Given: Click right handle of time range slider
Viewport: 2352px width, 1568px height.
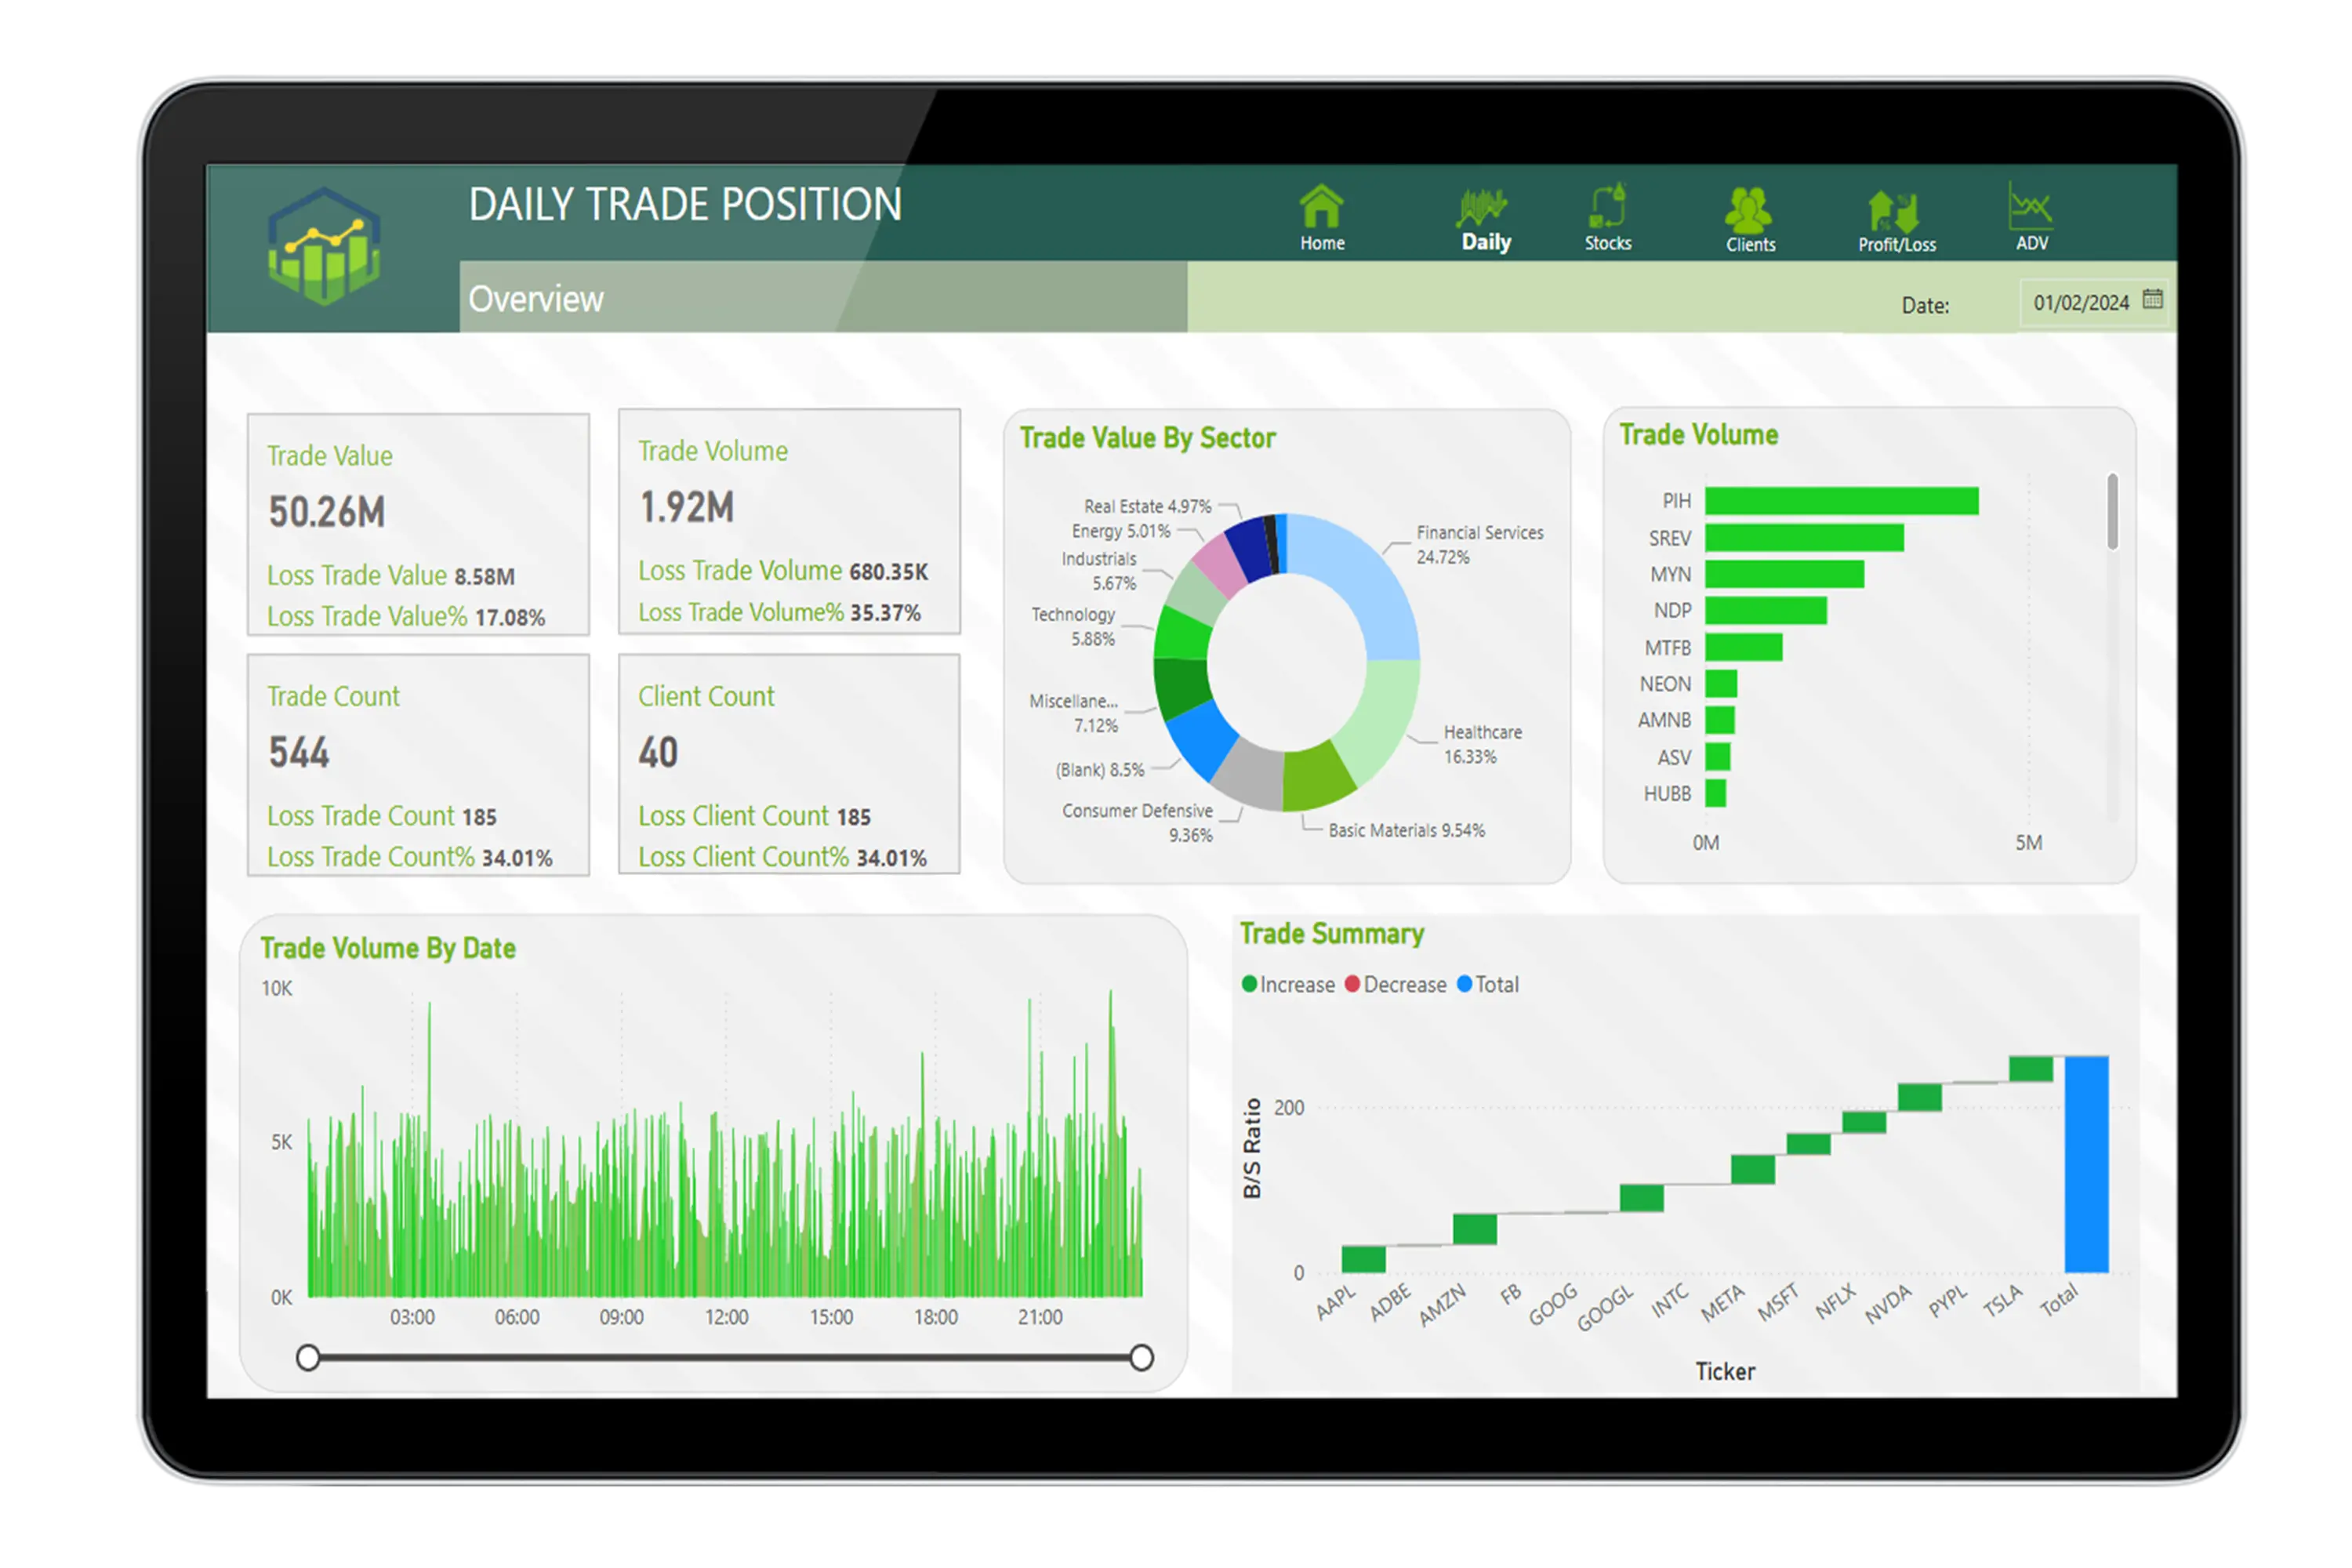Looking at the screenshot, I should click(x=1142, y=1358).
